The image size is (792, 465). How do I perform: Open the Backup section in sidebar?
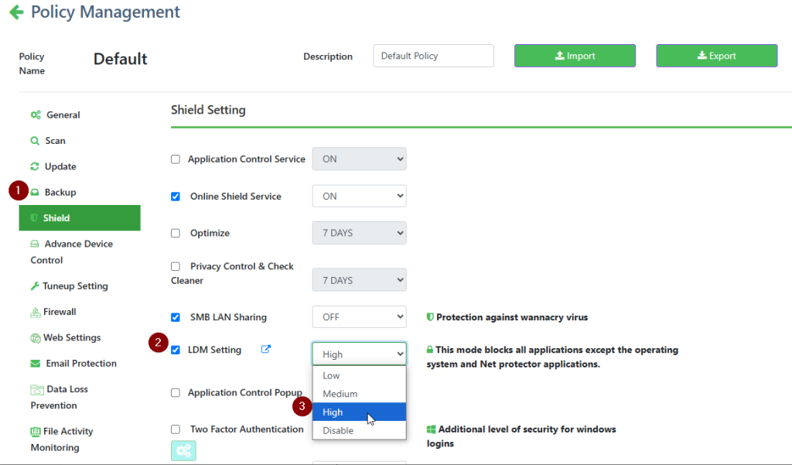[x=60, y=192]
